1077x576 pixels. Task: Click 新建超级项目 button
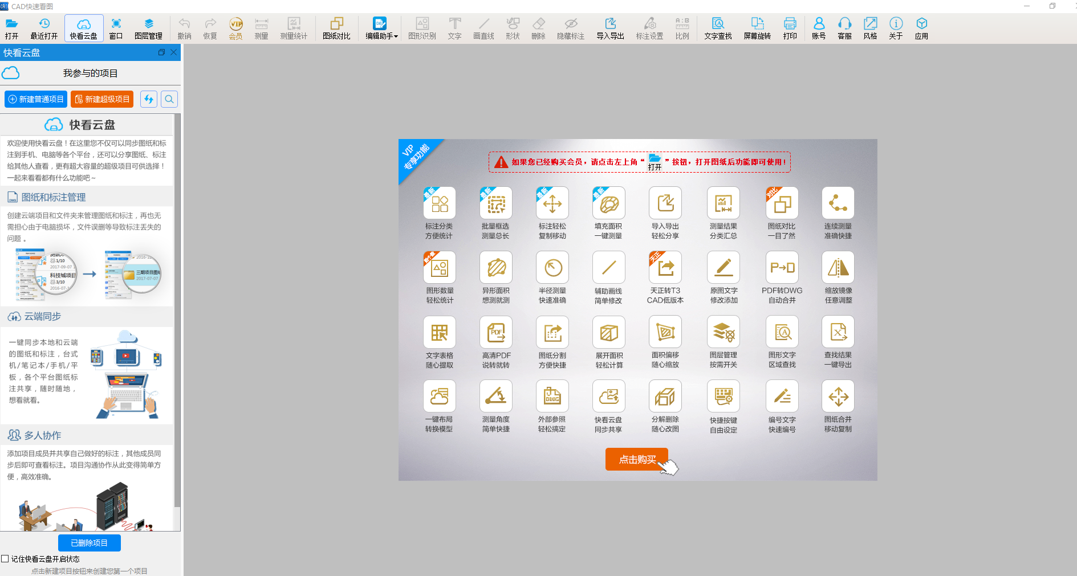pyautogui.click(x=102, y=99)
